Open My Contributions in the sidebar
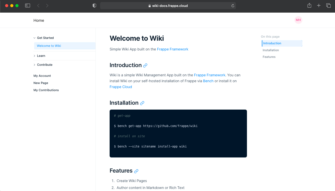This screenshot has width=335, height=191. pyautogui.click(x=46, y=90)
